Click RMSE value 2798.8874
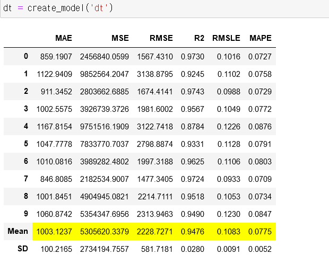The width and height of the screenshot is (329, 263). point(155,144)
